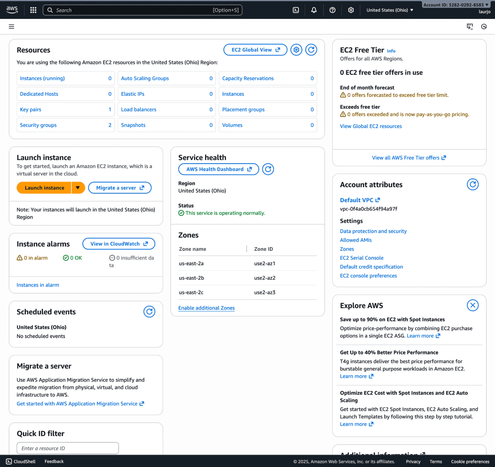495x467 pixels.
Task: Open the notifications bell
Action: click(x=314, y=10)
